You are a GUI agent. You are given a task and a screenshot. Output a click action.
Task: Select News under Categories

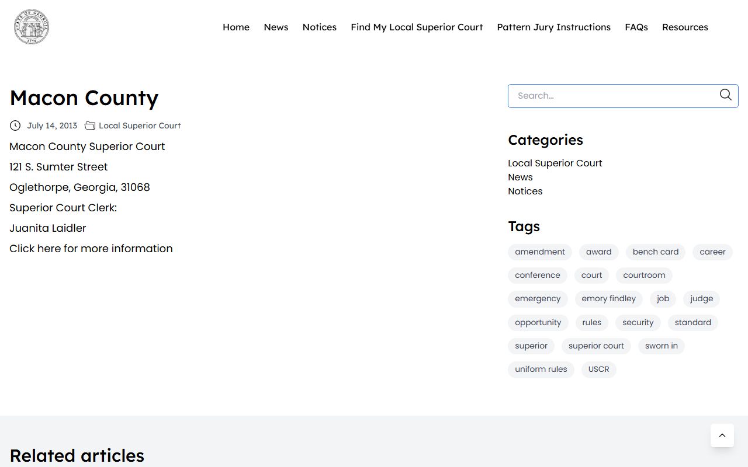pyautogui.click(x=520, y=177)
